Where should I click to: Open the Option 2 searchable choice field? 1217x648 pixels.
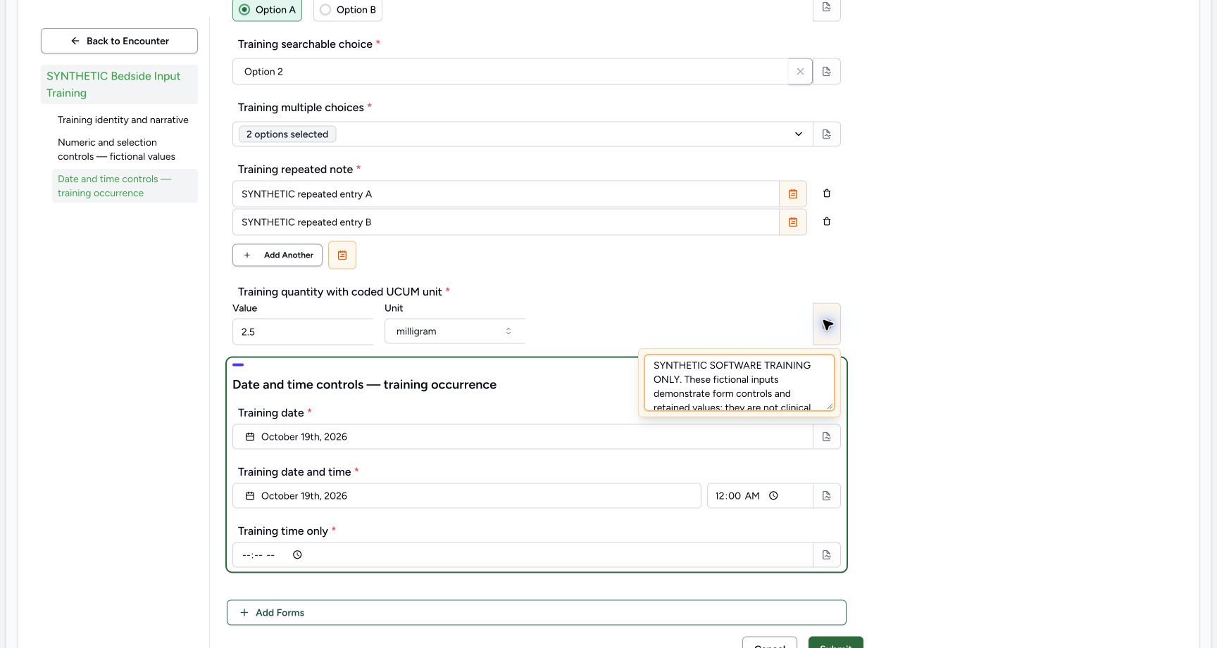click(x=510, y=72)
